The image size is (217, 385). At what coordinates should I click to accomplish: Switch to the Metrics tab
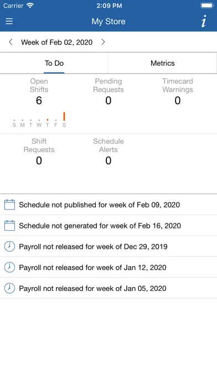pyautogui.click(x=162, y=63)
